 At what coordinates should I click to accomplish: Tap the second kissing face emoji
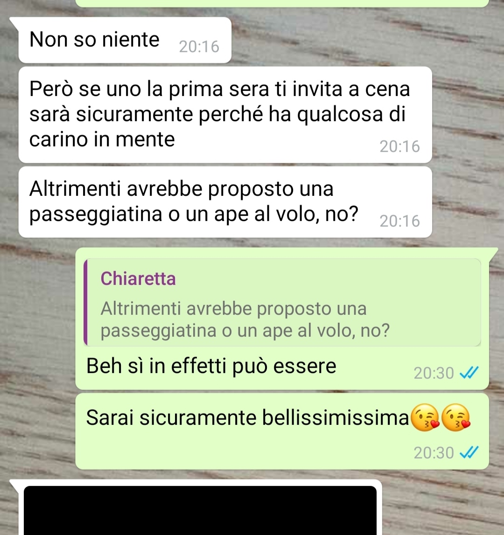click(456, 417)
